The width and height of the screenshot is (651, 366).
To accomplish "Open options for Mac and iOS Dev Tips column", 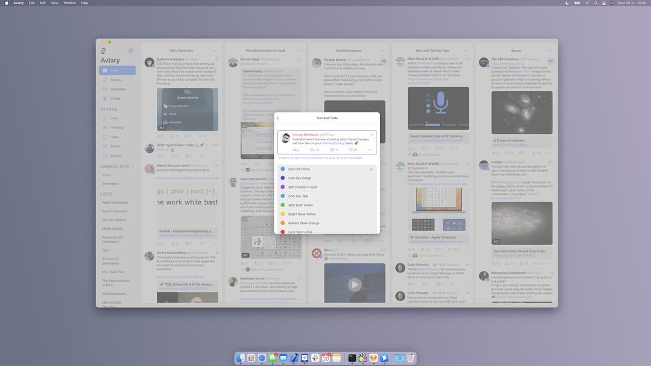I will [x=466, y=50].
